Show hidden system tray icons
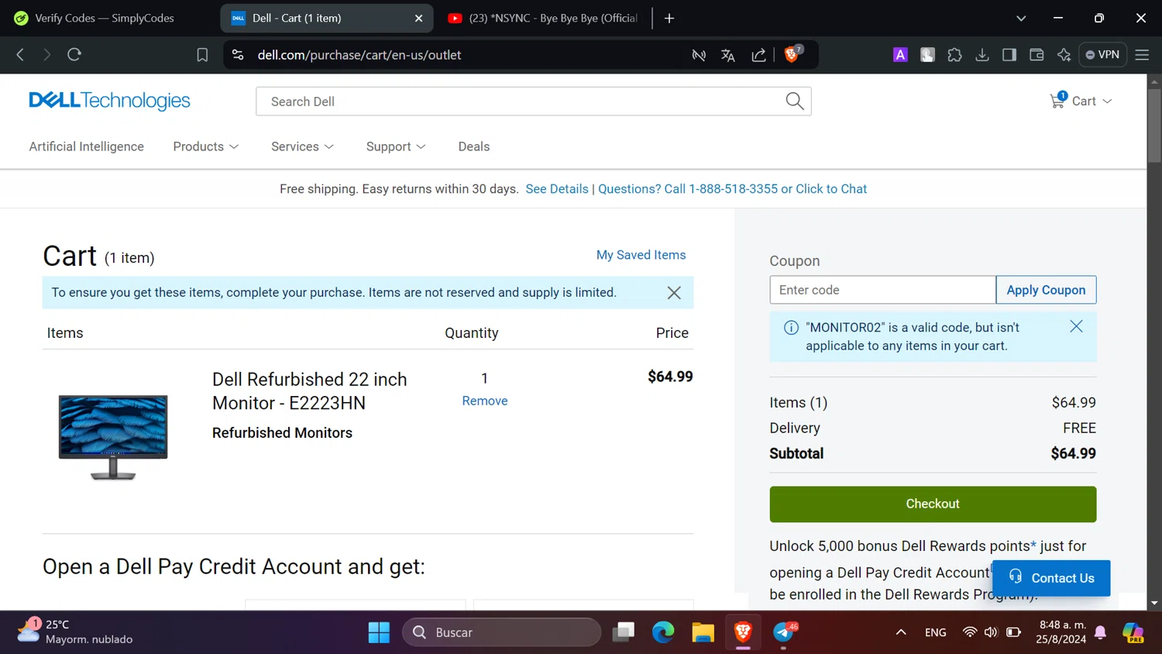Screen dimensions: 1162x654 tap(901, 632)
